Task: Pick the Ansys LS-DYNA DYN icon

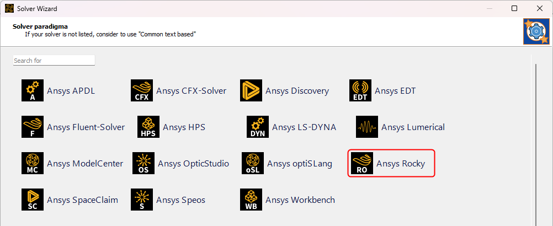Action: pyautogui.click(x=257, y=127)
